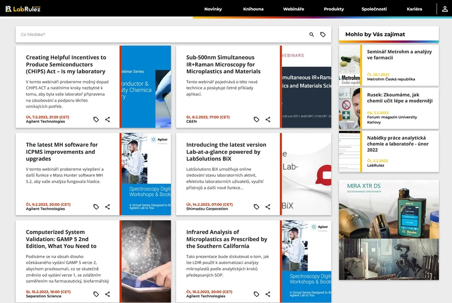The image size is (452, 303).
Task: Open the Novinky menu
Action: pyautogui.click(x=213, y=9)
